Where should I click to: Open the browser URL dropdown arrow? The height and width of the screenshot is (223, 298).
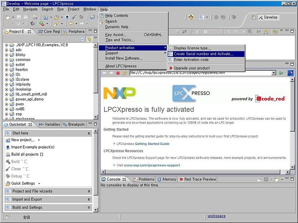tap(274, 73)
